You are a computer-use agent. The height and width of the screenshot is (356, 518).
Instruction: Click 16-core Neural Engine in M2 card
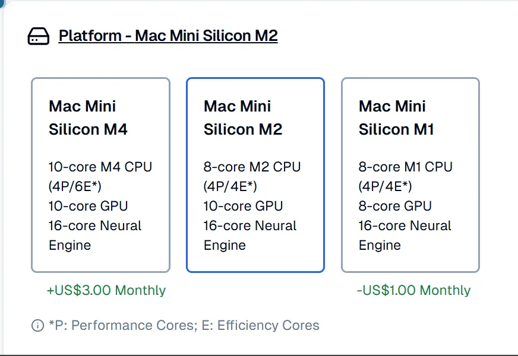click(250, 226)
